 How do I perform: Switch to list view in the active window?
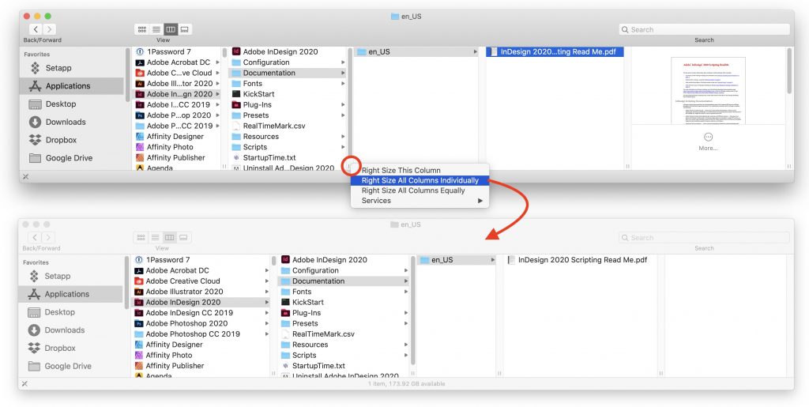pyautogui.click(x=156, y=29)
